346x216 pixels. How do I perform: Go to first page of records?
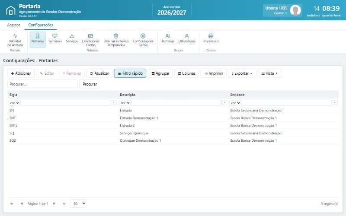coord(12,203)
